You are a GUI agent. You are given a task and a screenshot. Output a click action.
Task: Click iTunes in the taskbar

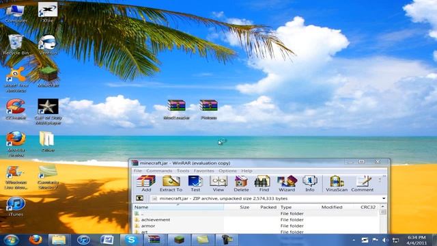pyautogui.click(x=83, y=240)
